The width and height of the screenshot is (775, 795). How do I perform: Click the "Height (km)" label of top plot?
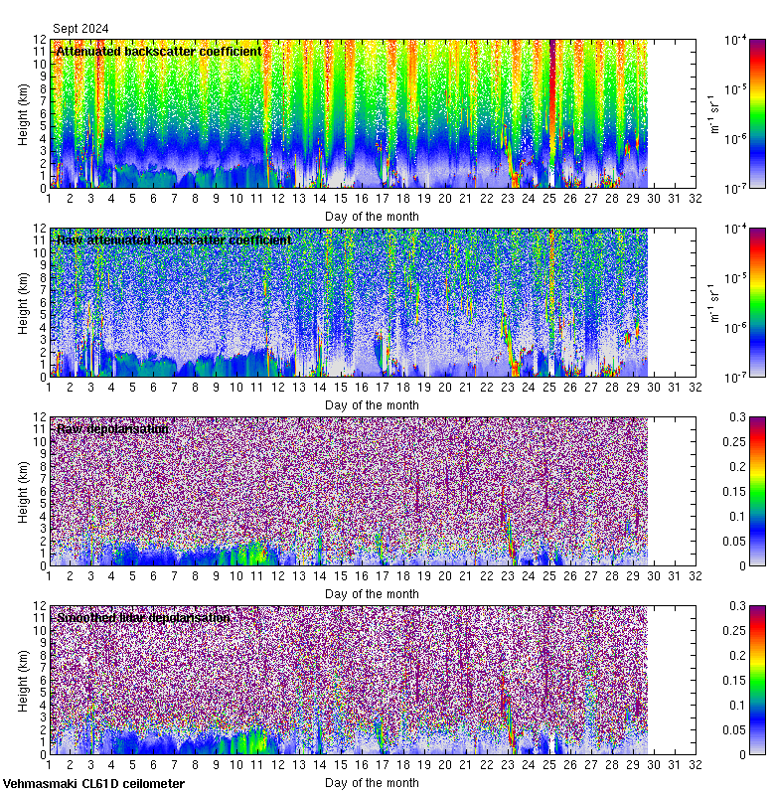tap(23, 114)
